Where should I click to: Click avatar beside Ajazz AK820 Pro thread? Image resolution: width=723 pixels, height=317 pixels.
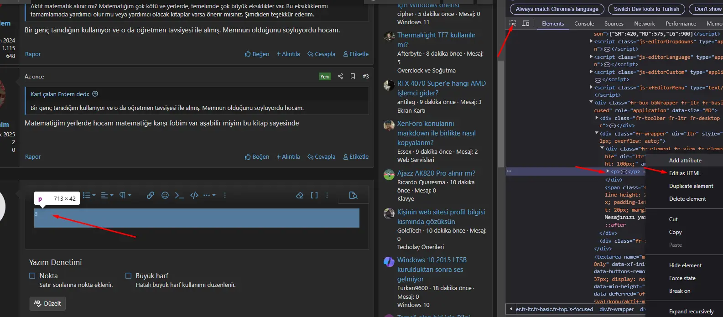[x=389, y=175]
